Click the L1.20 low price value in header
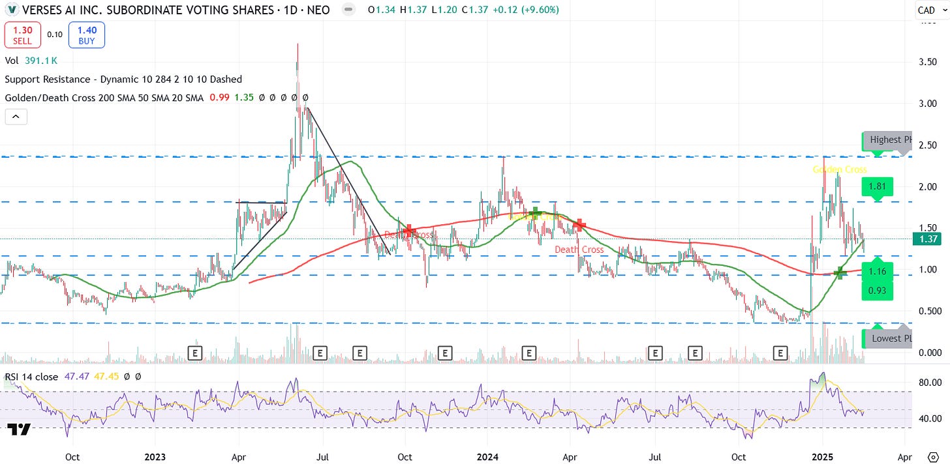Image resolution: width=950 pixels, height=464 pixels. point(444,10)
